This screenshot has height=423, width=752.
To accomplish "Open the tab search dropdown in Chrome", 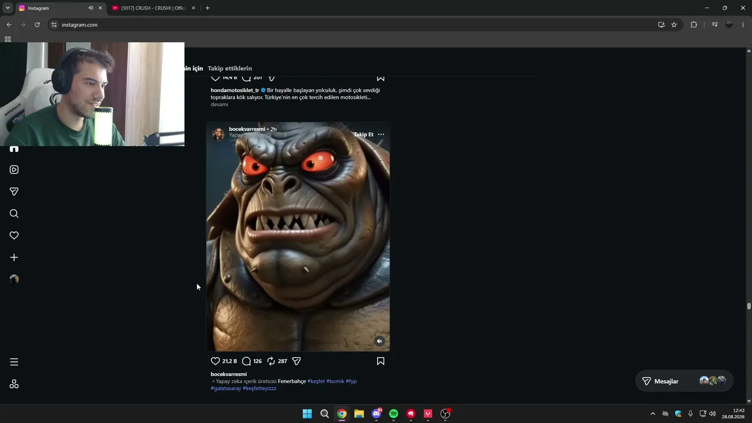I will pyautogui.click(x=8, y=8).
